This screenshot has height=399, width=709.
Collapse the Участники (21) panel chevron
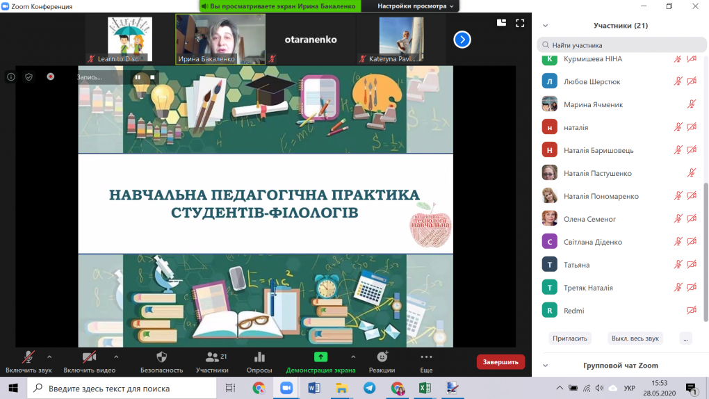pos(546,26)
